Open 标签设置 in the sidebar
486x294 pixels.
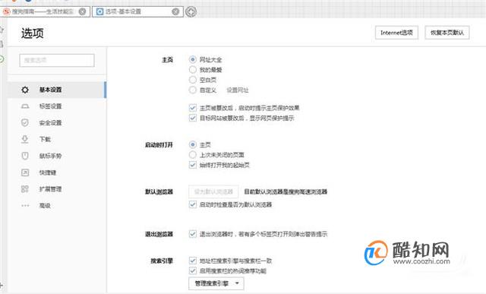tap(57, 106)
